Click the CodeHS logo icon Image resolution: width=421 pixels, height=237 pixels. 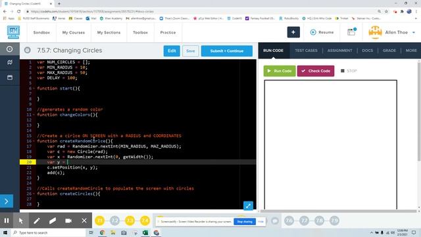tap(13, 32)
